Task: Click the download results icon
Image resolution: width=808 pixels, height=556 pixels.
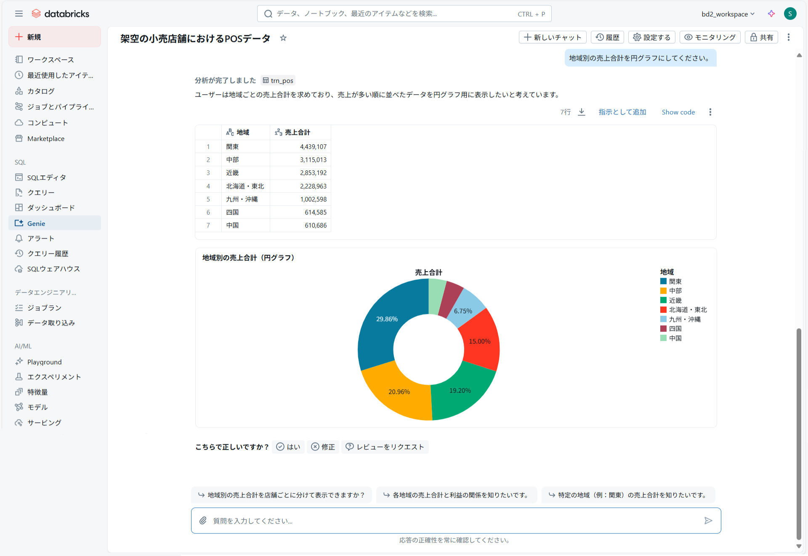Action: tap(582, 112)
